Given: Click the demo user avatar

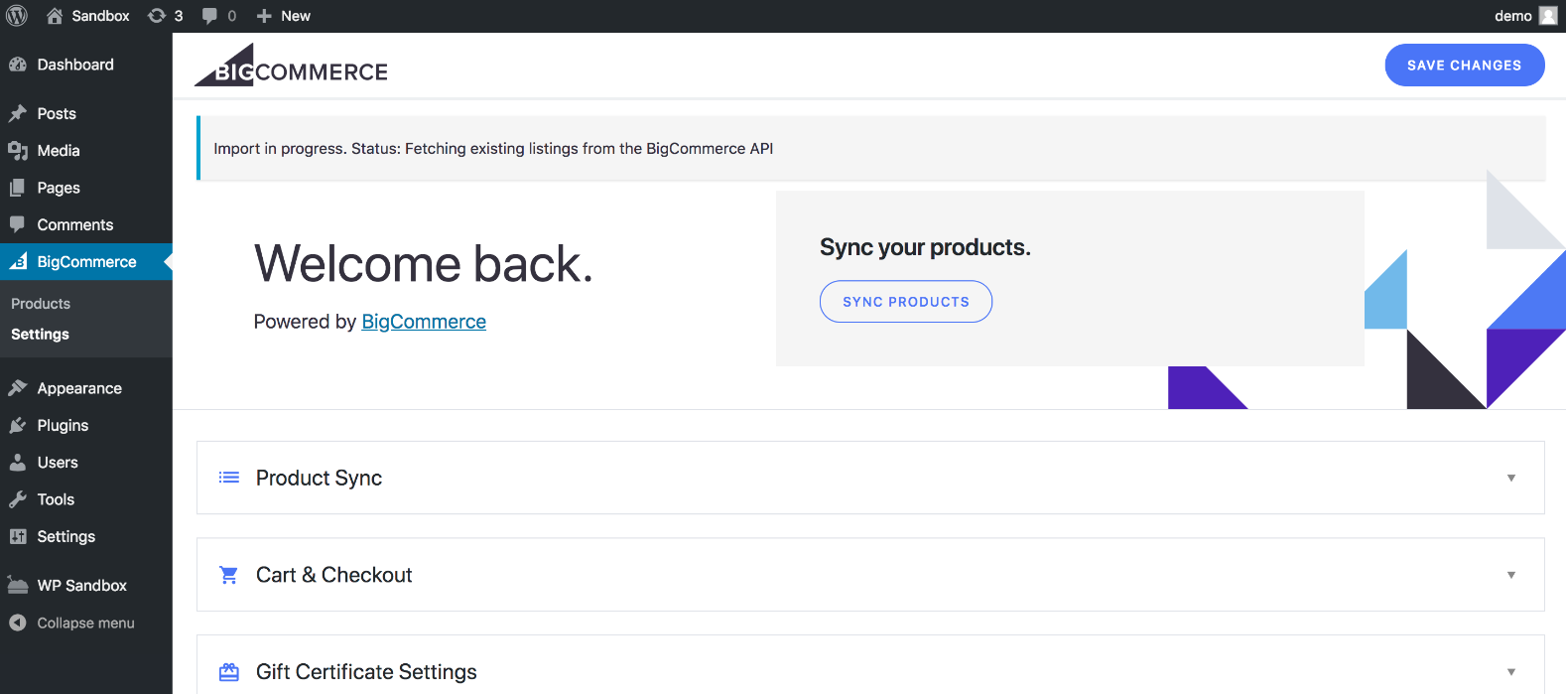Looking at the screenshot, I should 1548,16.
